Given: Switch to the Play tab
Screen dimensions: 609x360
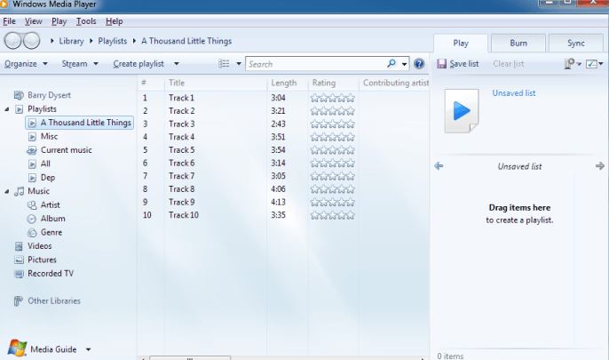Looking at the screenshot, I should [461, 44].
